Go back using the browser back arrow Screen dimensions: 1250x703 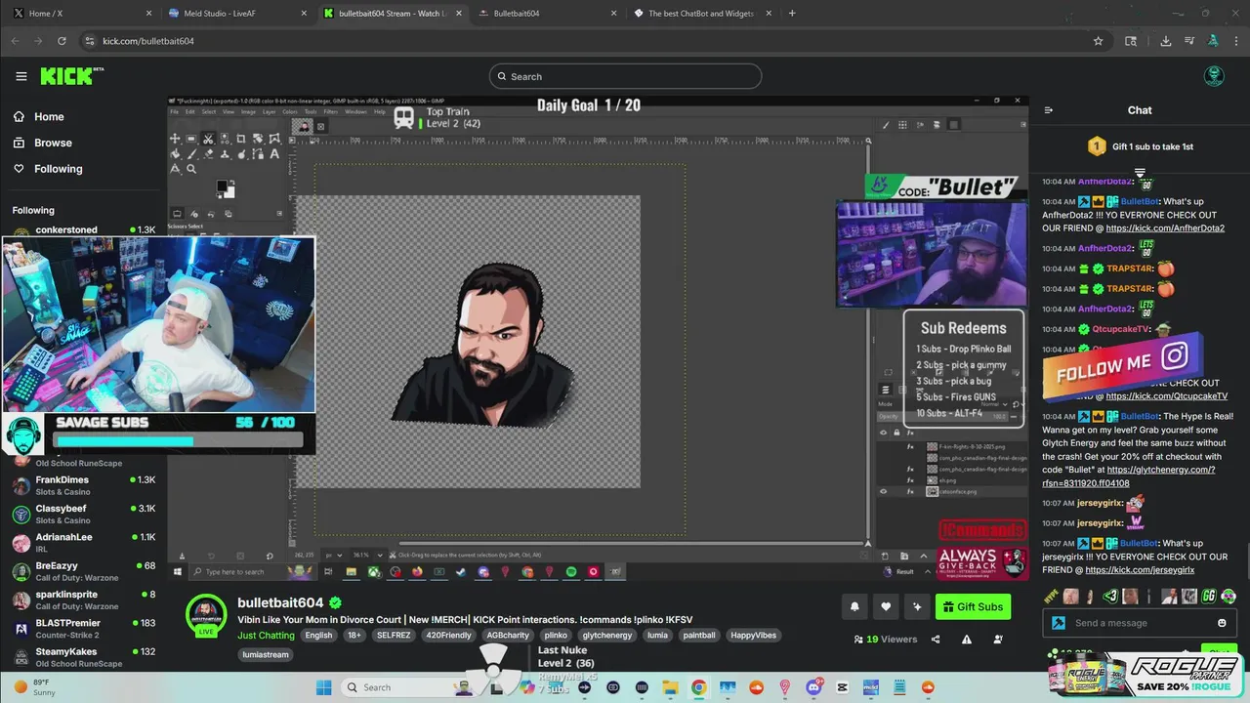point(15,41)
